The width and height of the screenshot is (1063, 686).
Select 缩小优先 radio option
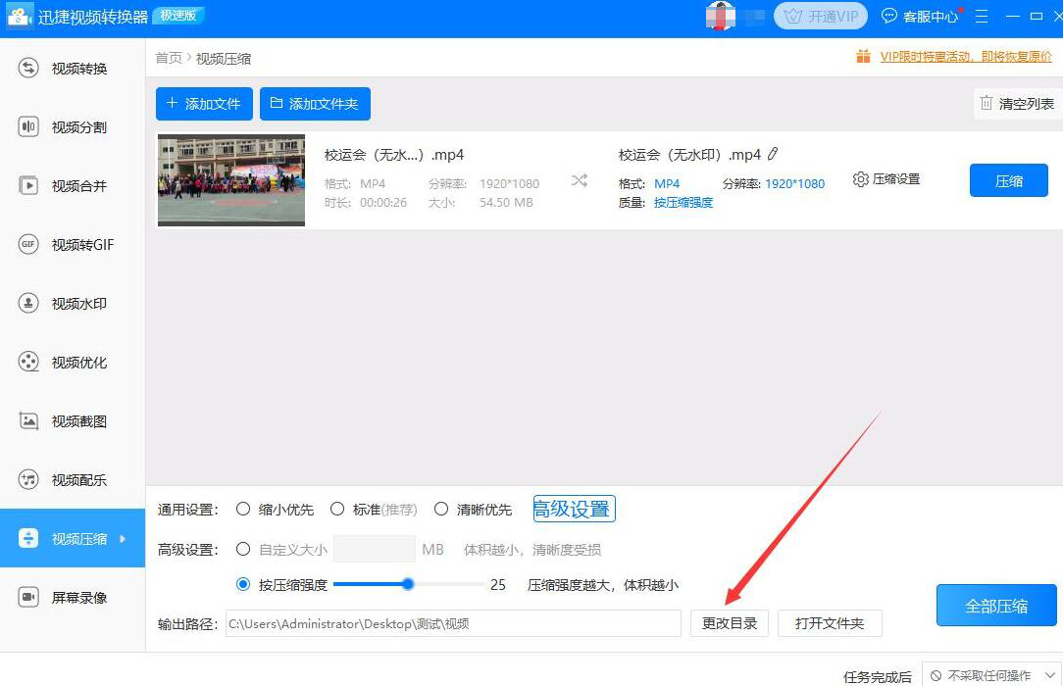pyautogui.click(x=275, y=510)
